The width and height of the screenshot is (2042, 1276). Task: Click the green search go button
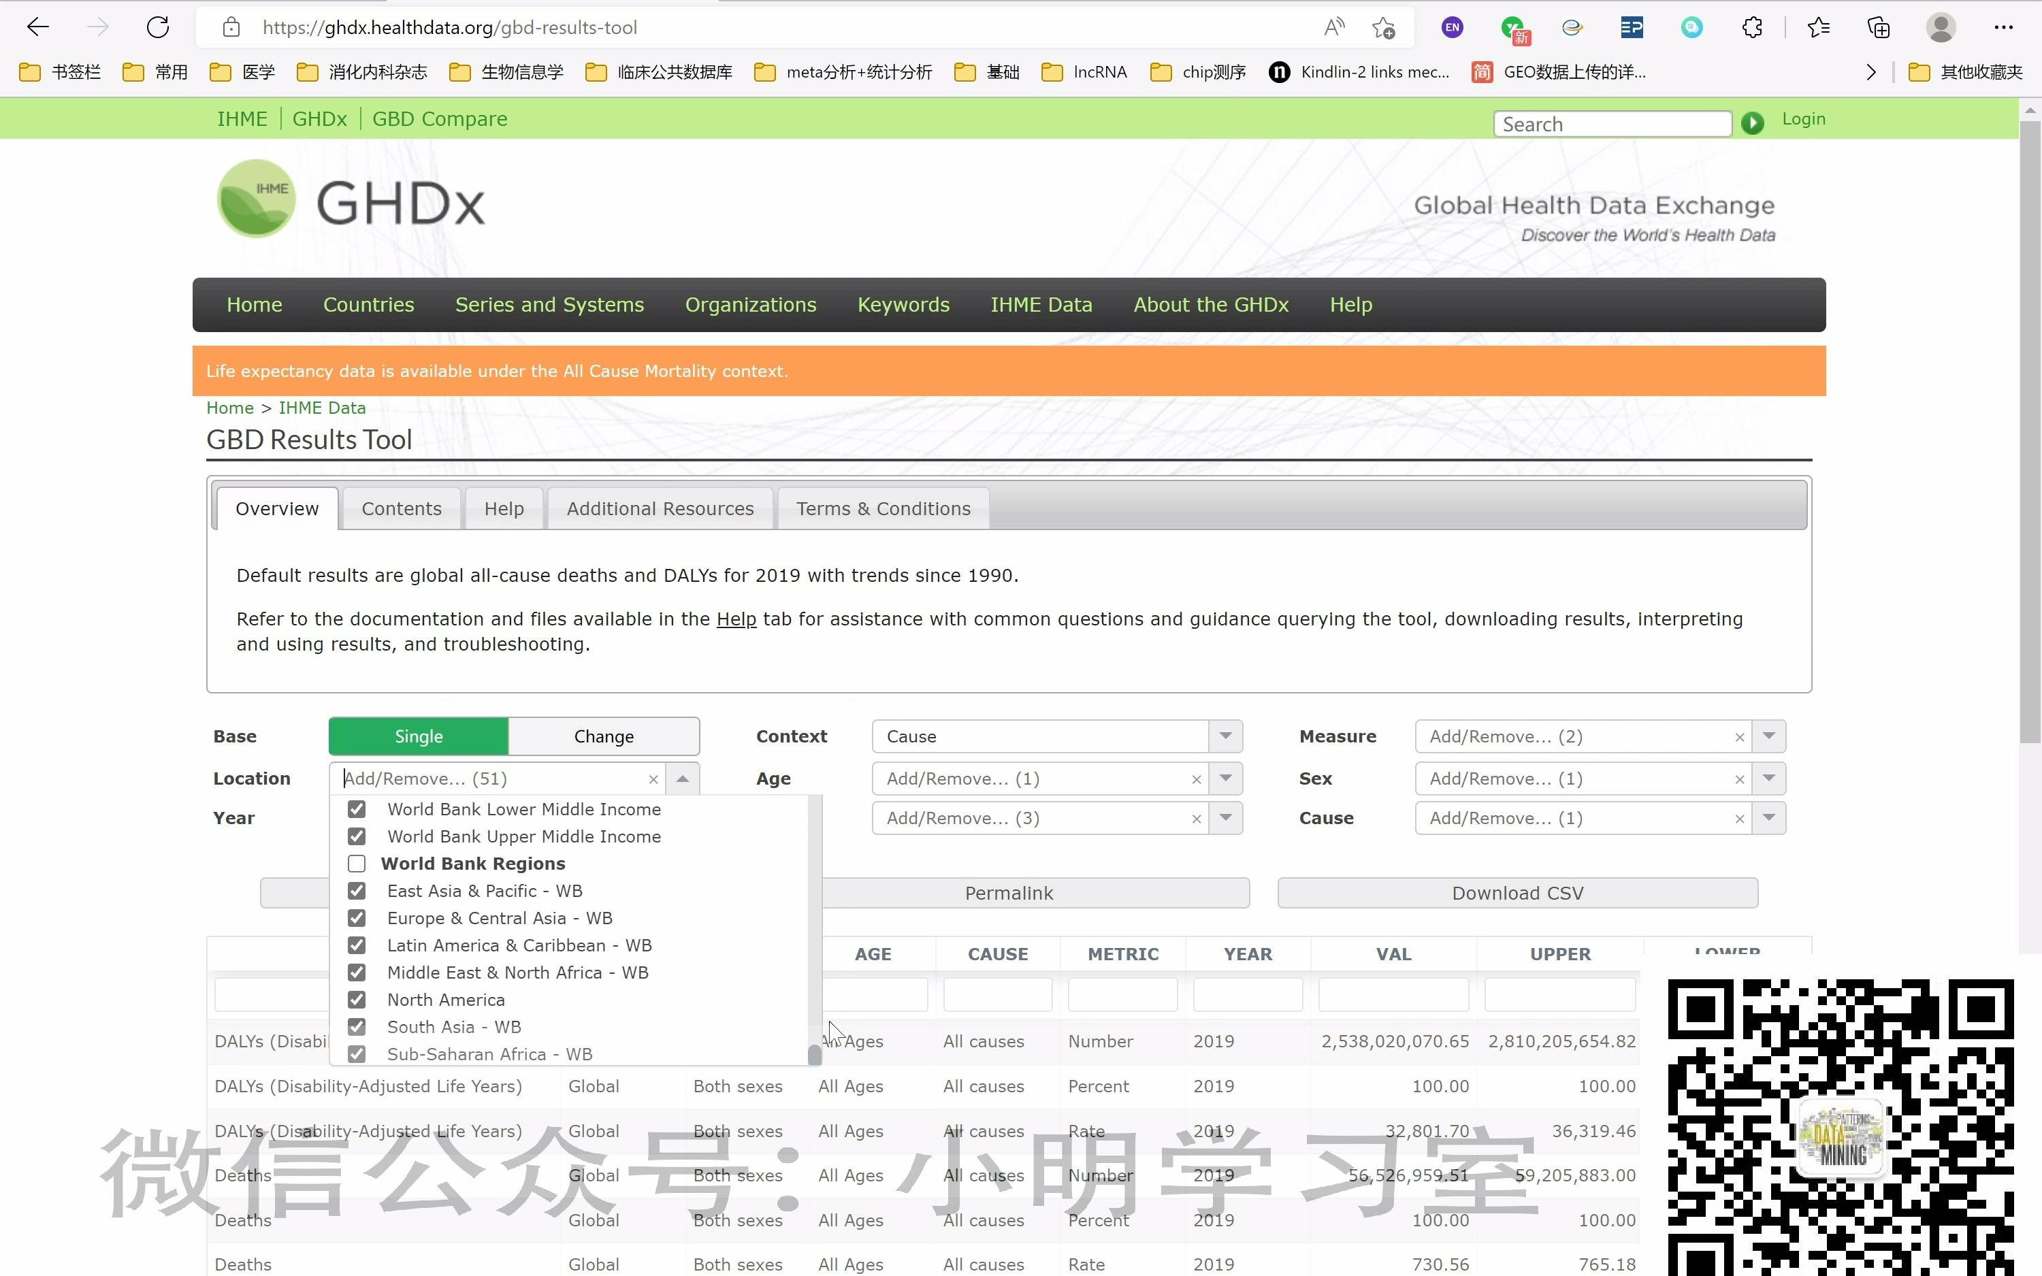(x=1752, y=123)
